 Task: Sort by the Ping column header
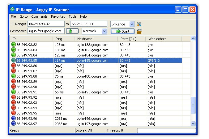pyautogui.click(x=64, y=39)
